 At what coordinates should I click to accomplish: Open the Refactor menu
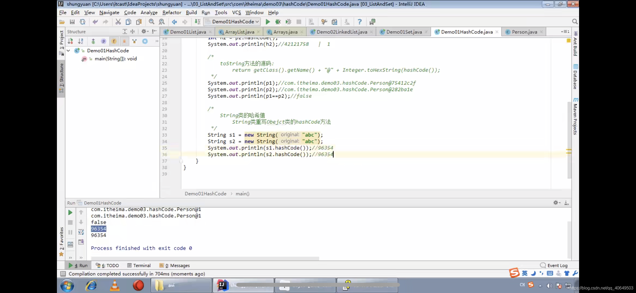(172, 13)
